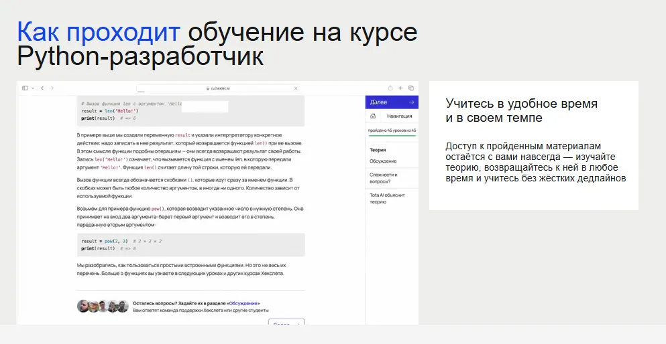Open Tota AI объяснит теорию
666x344 pixels.
pyautogui.click(x=387, y=198)
